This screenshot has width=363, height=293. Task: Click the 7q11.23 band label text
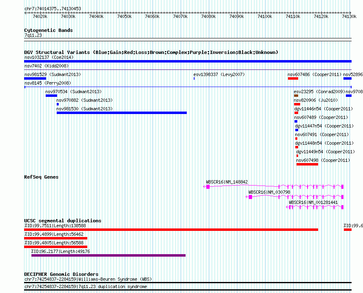[x=33, y=35]
